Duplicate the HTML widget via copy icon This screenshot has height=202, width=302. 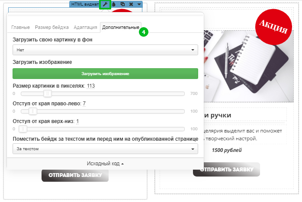122,4
